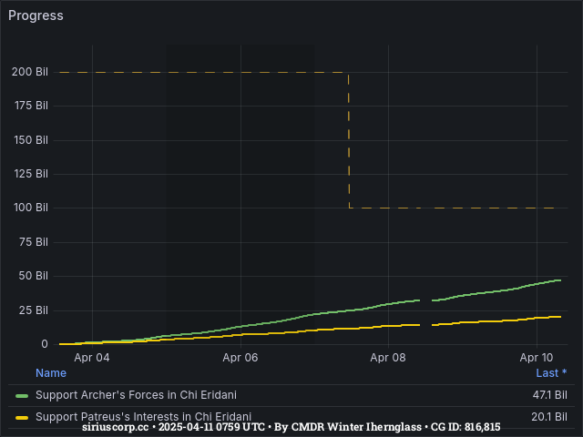Click the 0 y-axis label
Viewport: 583px width, 437px height.
45,344
